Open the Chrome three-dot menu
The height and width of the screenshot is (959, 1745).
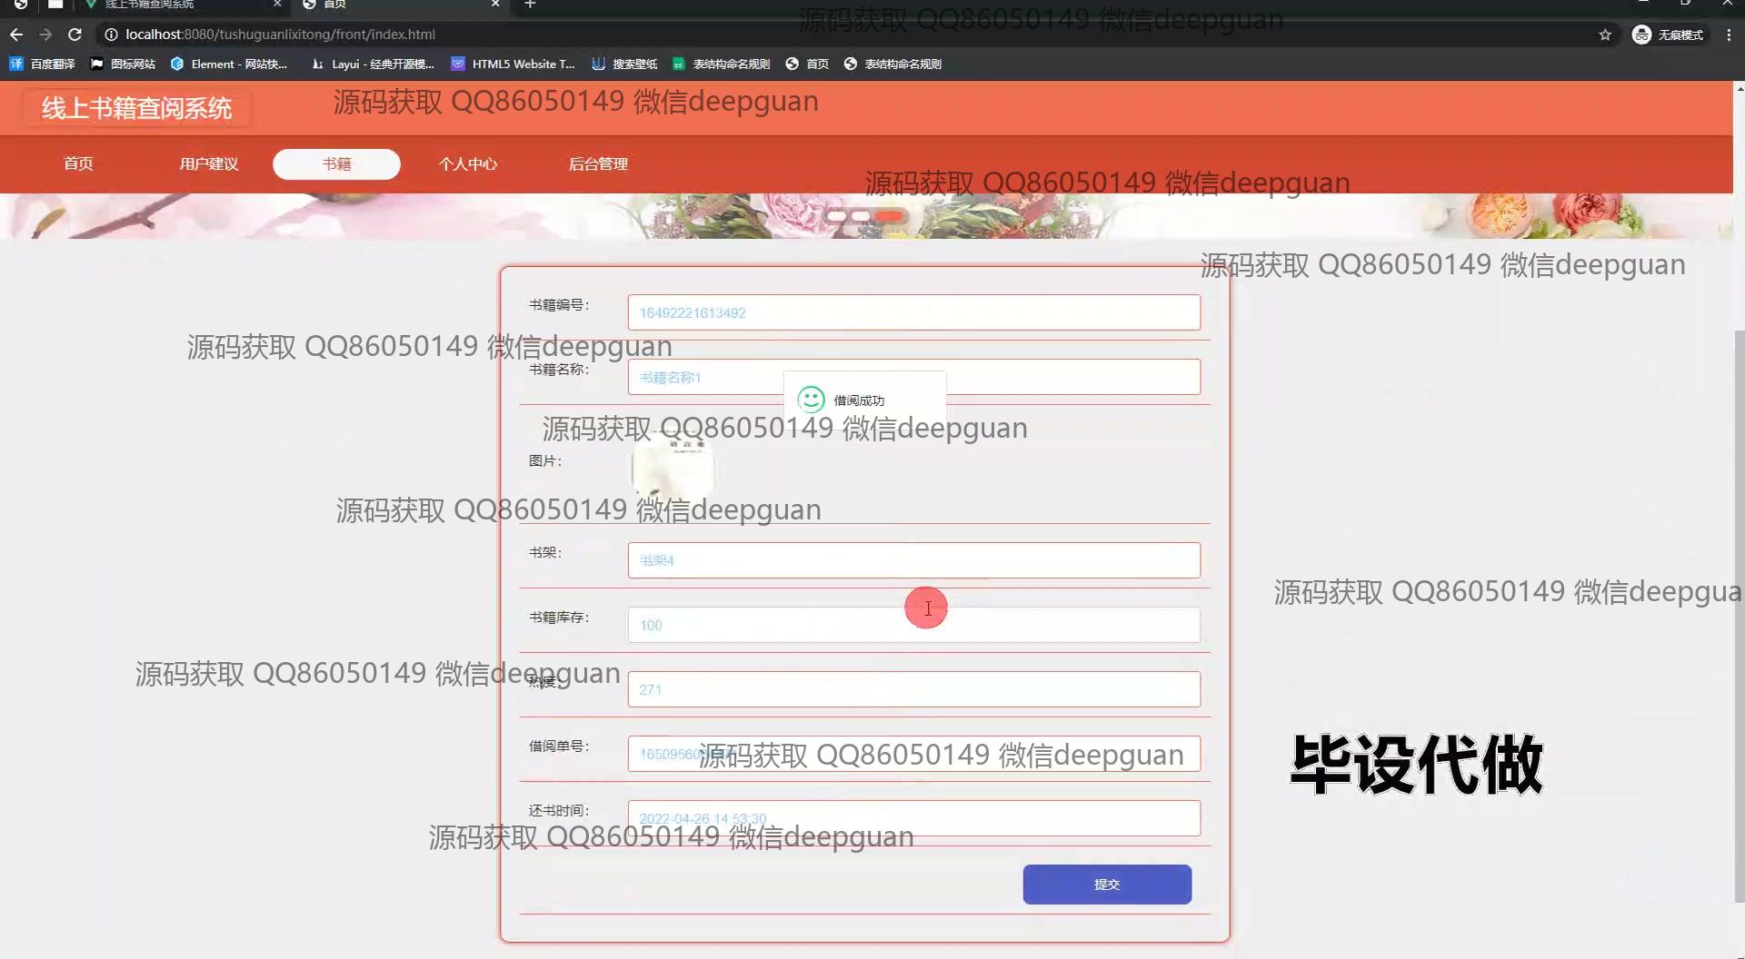(1729, 35)
